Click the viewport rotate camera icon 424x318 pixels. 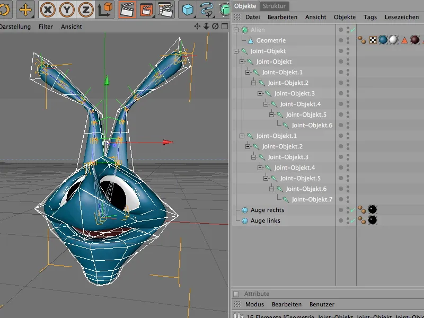pos(215,26)
